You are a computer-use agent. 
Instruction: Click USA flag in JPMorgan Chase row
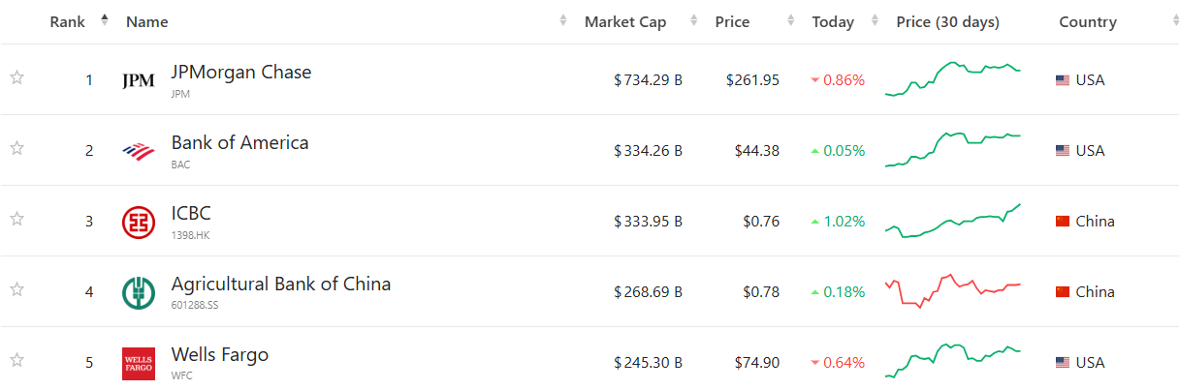coord(1063,80)
